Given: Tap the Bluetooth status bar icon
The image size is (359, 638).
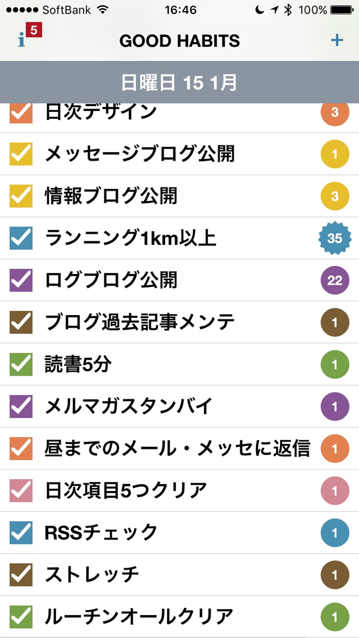Looking at the screenshot, I should (288, 10).
